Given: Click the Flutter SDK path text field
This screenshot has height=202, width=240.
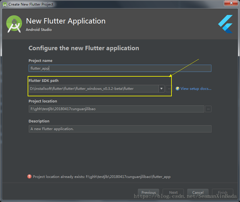Looking at the screenshot, I should [x=94, y=89].
